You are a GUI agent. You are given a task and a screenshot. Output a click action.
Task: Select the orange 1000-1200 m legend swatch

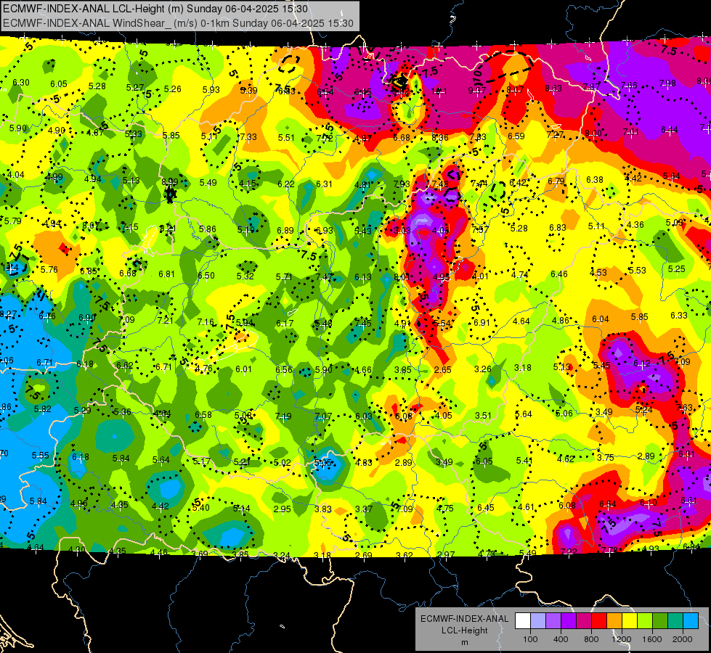click(614, 621)
